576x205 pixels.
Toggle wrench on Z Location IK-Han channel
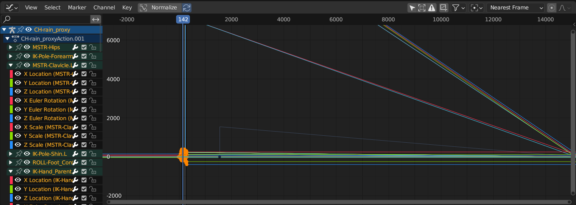point(75,198)
